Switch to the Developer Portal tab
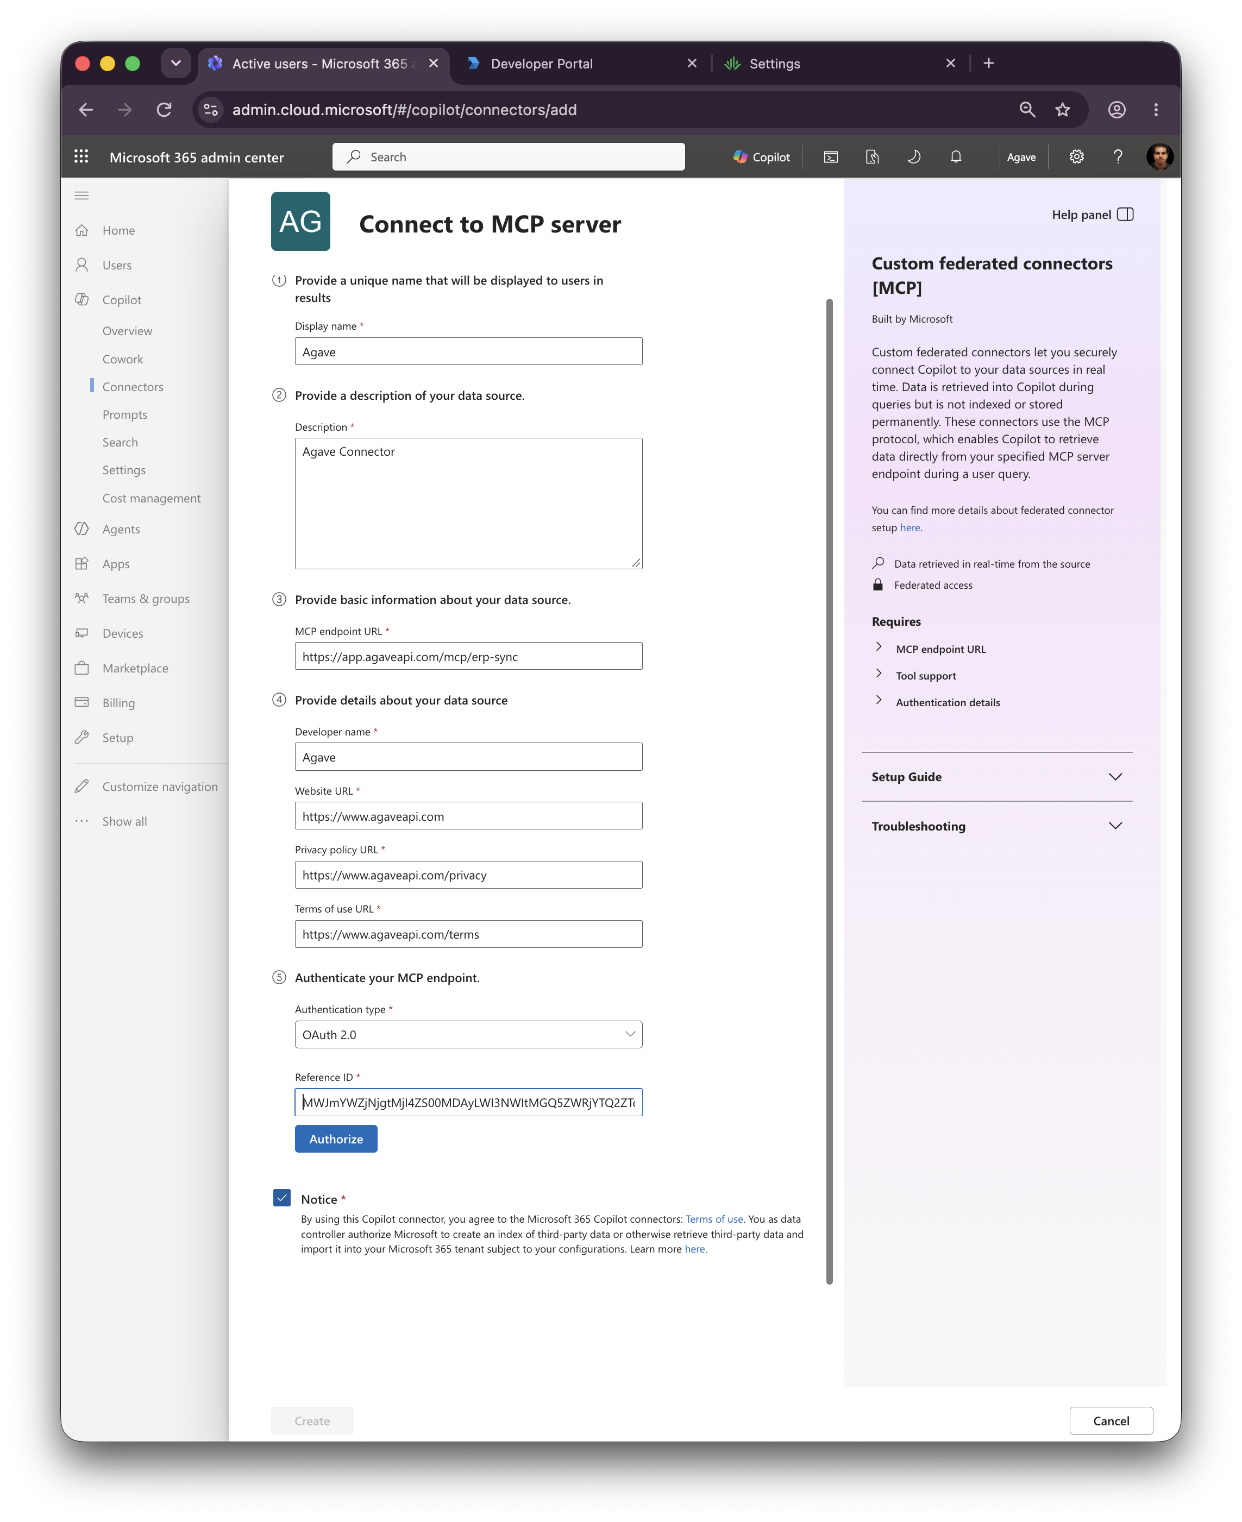This screenshot has width=1242, height=1522. point(581,63)
